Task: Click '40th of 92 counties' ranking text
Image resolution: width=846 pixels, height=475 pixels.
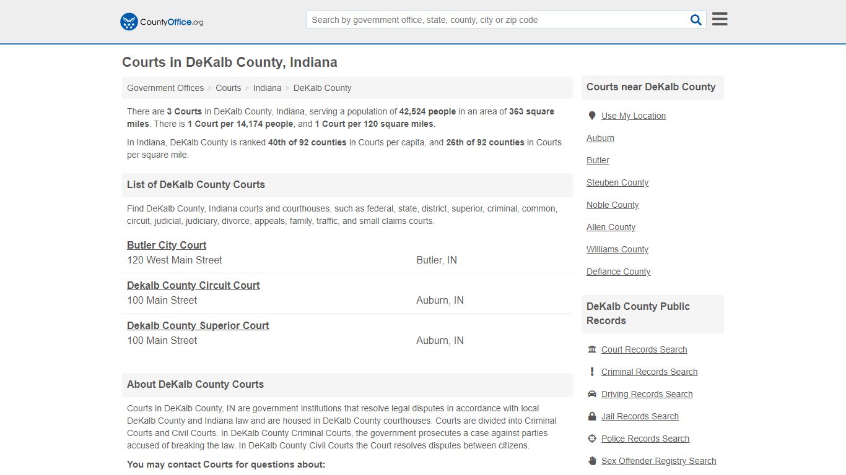Action: tap(307, 142)
